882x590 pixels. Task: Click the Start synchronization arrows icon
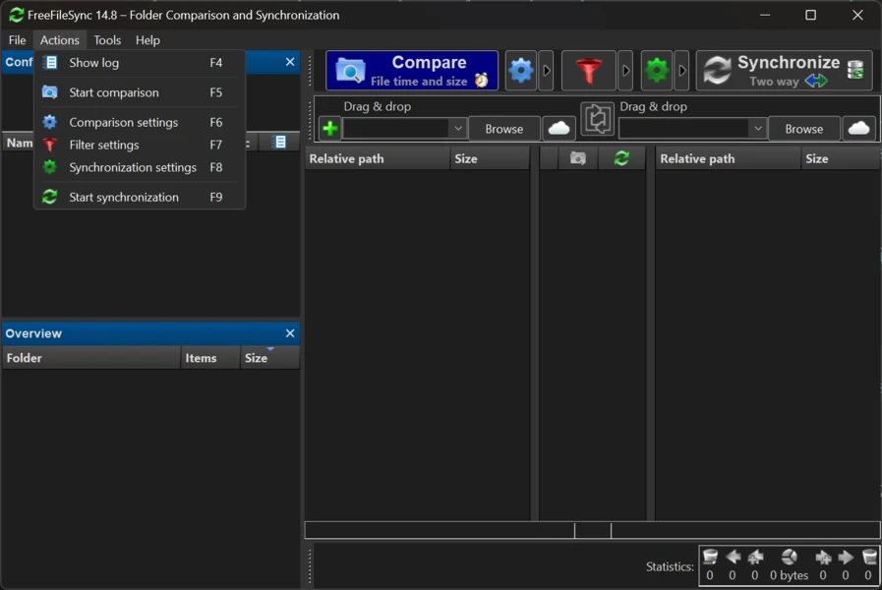coord(49,197)
